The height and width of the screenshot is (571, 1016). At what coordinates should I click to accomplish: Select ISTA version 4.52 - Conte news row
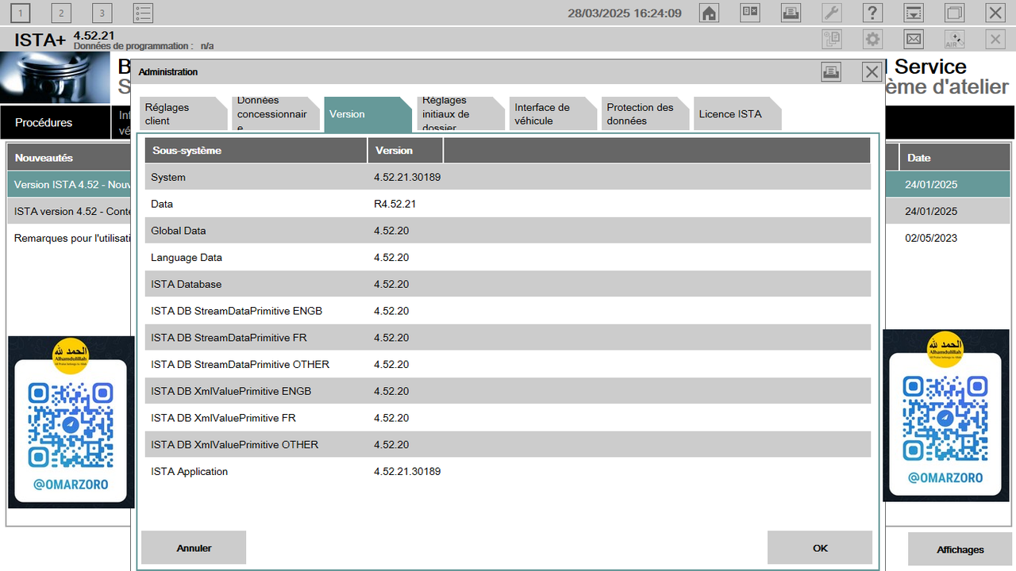[69, 212]
